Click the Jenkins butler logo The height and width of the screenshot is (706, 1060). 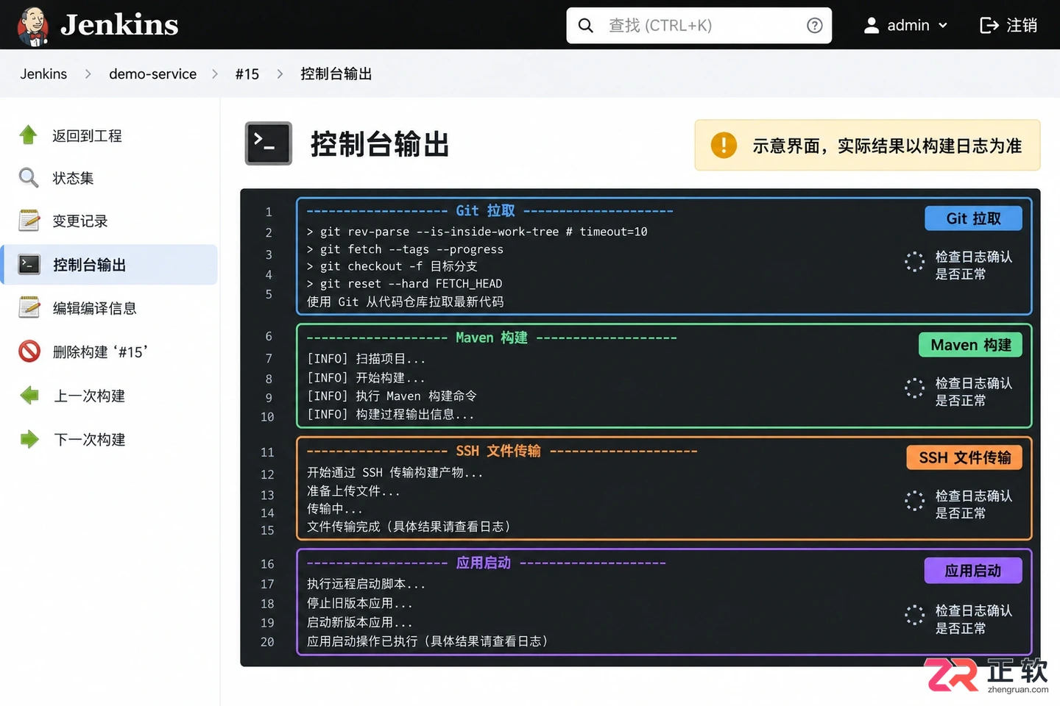(x=33, y=26)
